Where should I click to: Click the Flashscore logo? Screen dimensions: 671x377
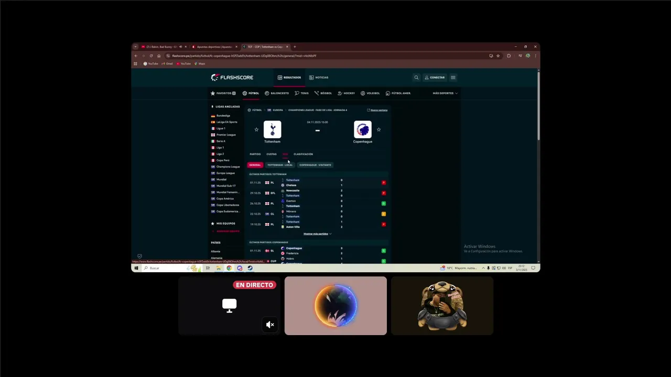(x=232, y=77)
